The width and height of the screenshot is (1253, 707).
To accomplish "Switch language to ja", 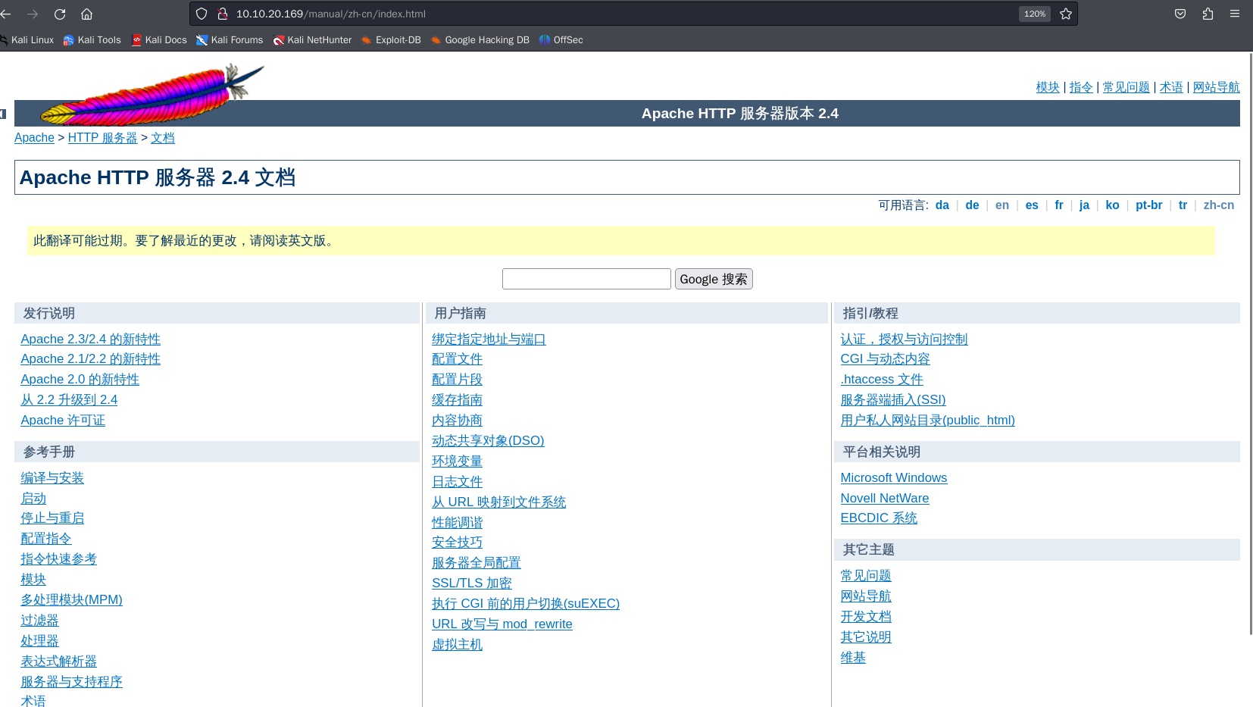I will tap(1085, 205).
